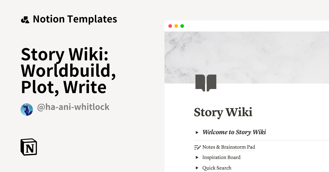329x172 pixels.
Task: Open the Notes & Brainstorm Pad page link
Action: point(229,147)
